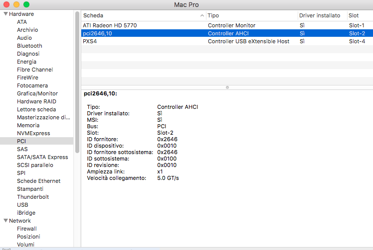Select Hardware RAID entry
The width and height of the screenshot is (373, 250).
(x=36, y=101)
